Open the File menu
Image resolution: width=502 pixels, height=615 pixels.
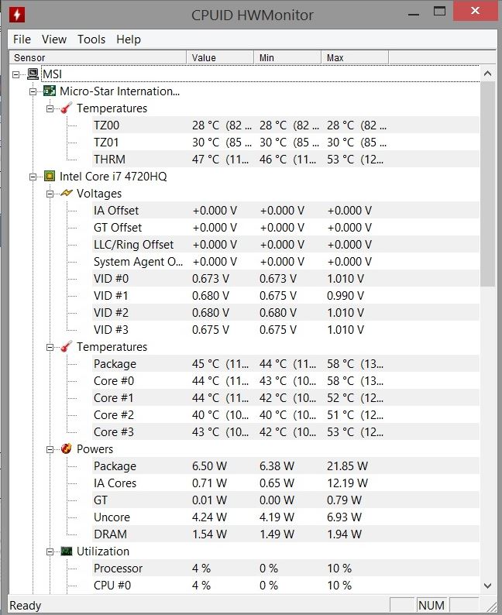coord(22,40)
